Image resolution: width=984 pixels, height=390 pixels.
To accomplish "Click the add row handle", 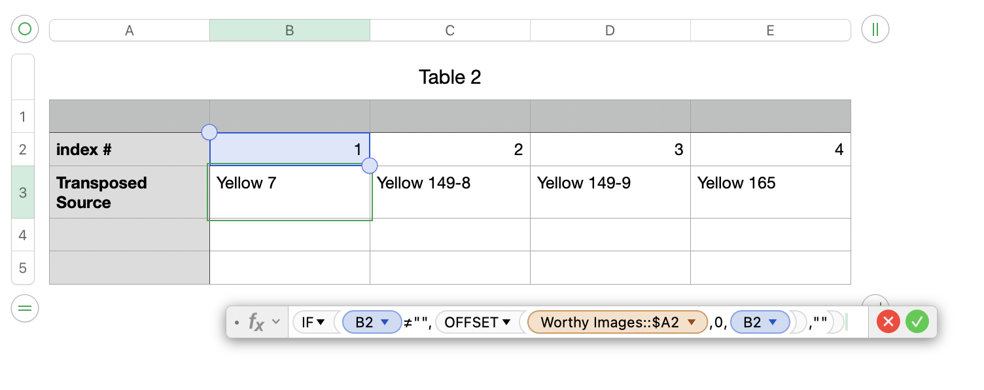I will point(25,309).
